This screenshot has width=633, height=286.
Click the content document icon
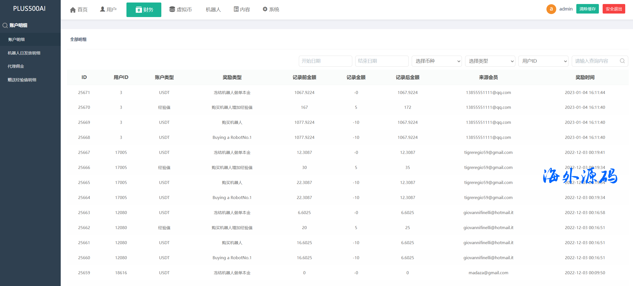(236, 9)
